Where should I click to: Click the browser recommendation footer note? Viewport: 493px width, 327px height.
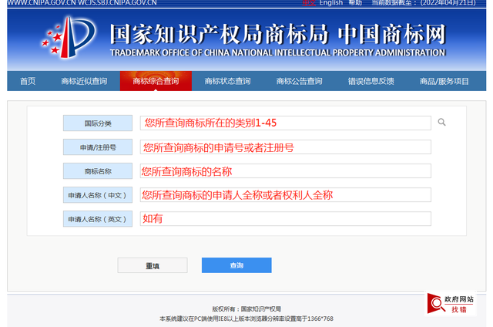pos(246,319)
